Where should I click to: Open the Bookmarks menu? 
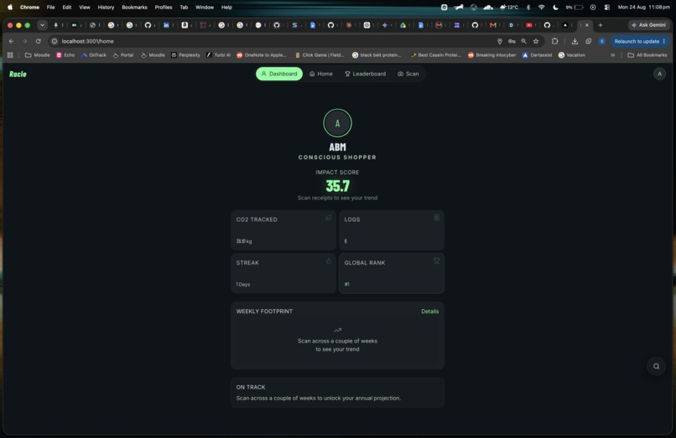pyautogui.click(x=134, y=8)
